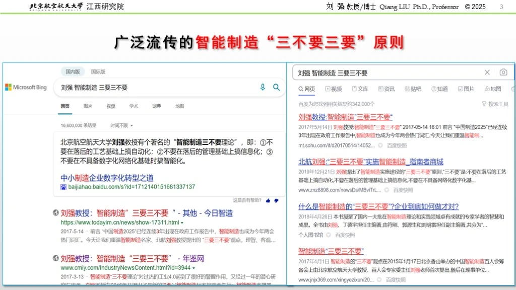The height and width of the screenshot is (290, 516).
Task: Select the Bing 网页 tab
Action: pos(65,106)
